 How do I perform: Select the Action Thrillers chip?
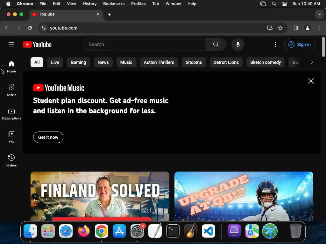pyautogui.click(x=159, y=62)
